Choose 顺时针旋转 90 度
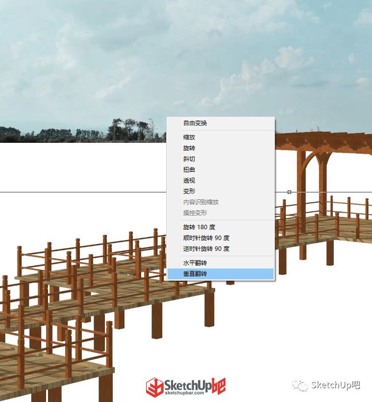The image size is (372, 402). pyautogui.click(x=221, y=238)
